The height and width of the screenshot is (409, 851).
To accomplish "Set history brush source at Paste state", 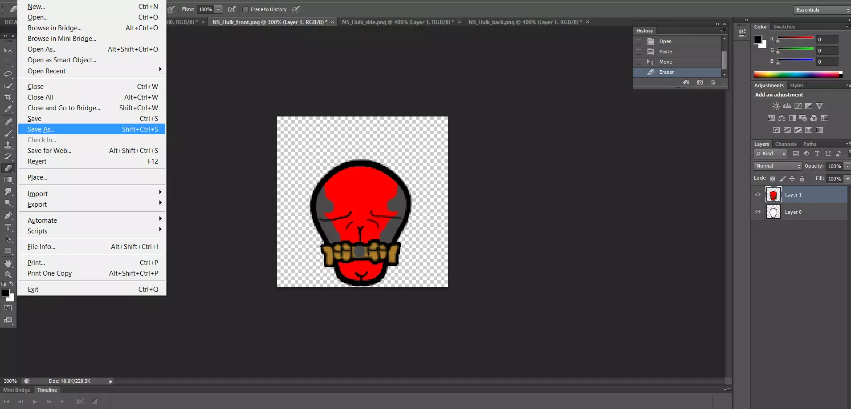I will (x=639, y=52).
